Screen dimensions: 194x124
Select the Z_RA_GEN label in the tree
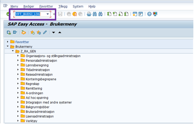click(x=28, y=51)
